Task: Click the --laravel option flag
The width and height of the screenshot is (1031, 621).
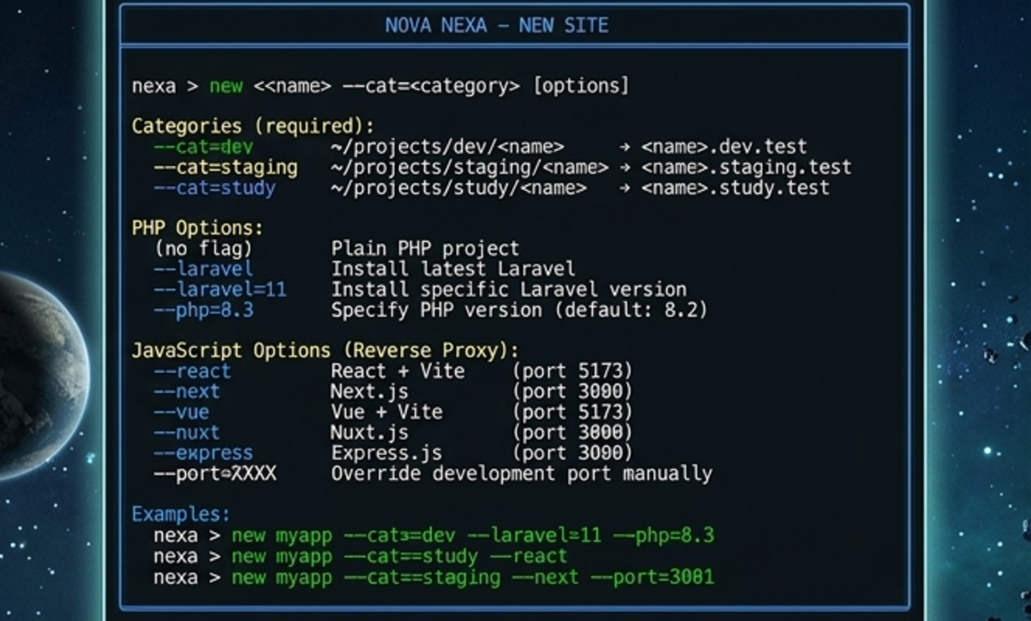Action: tap(203, 269)
